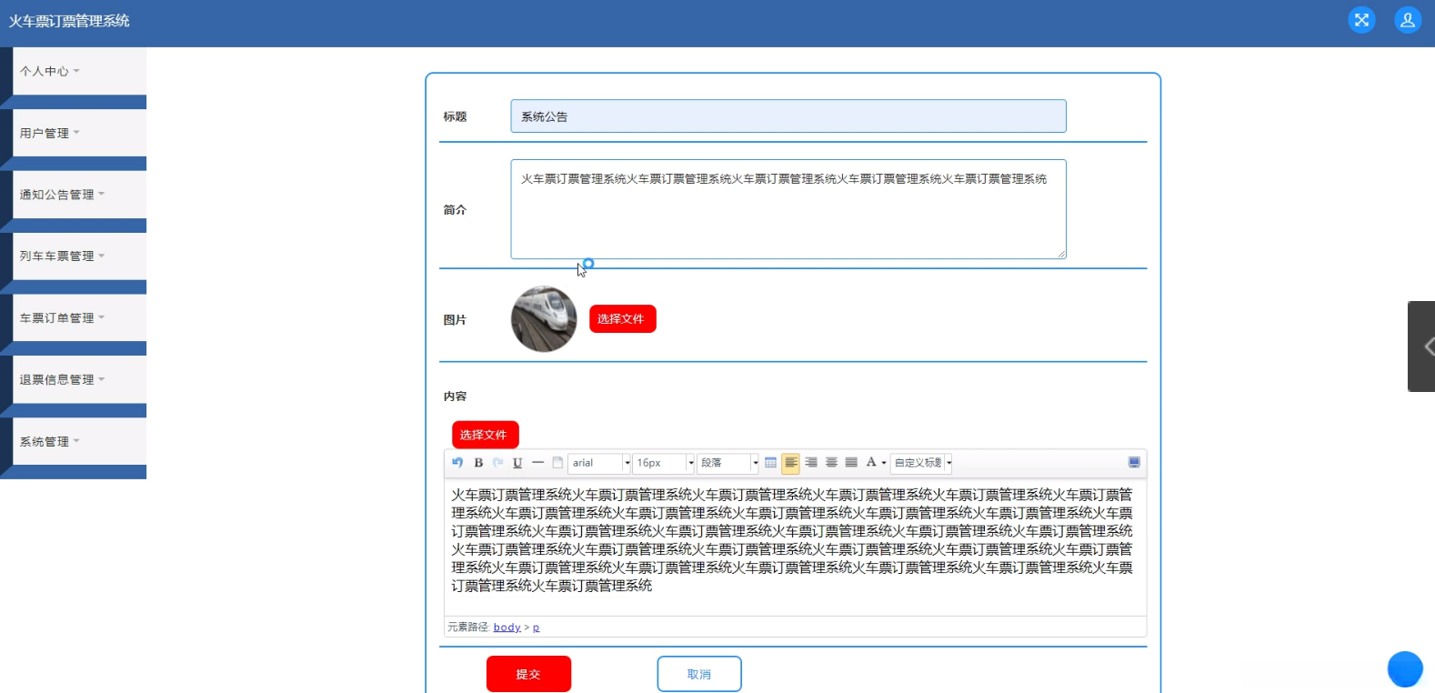Justify text in the editor

[x=851, y=463]
